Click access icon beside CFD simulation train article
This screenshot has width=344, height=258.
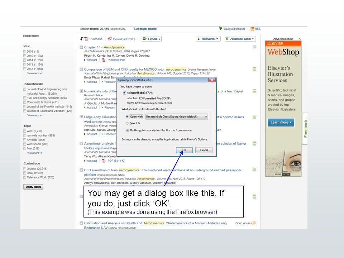(254, 170)
